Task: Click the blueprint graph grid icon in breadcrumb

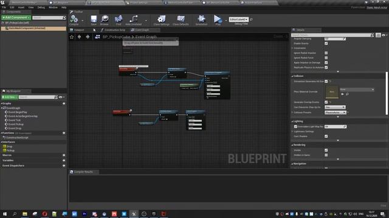Action: pos(97,37)
